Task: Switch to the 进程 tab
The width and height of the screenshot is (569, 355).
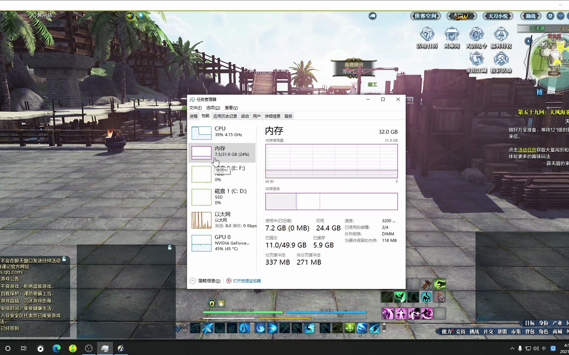Action: click(x=194, y=116)
